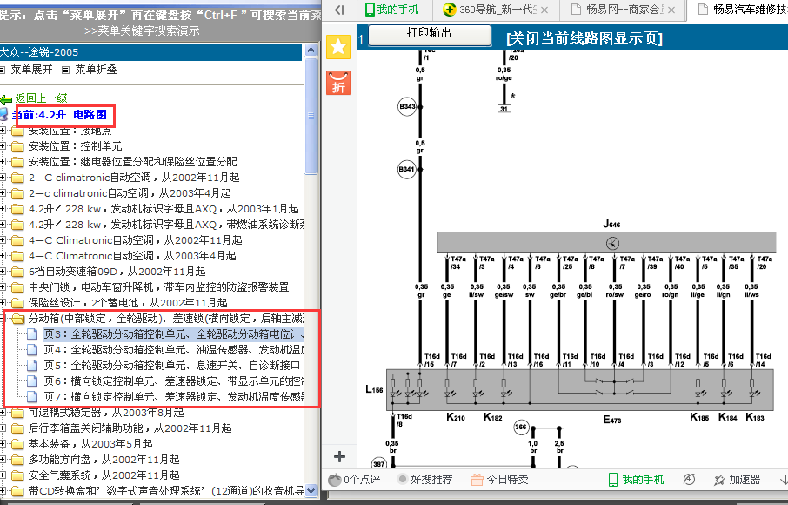Click 菜单展开 text link

coord(31,70)
